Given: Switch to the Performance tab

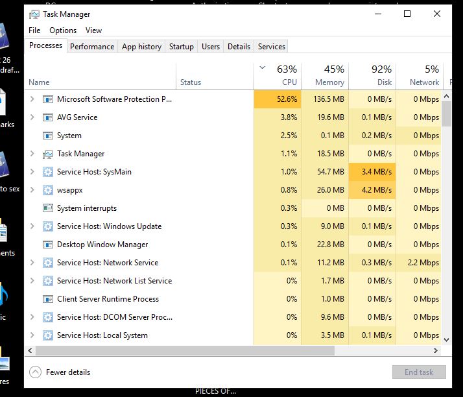Looking at the screenshot, I should point(92,47).
